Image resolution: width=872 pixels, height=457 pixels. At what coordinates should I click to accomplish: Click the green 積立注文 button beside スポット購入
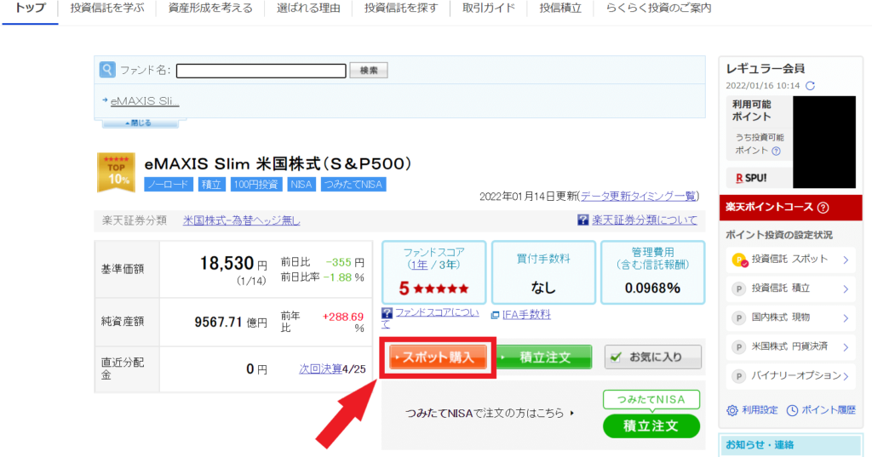click(544, 357)
